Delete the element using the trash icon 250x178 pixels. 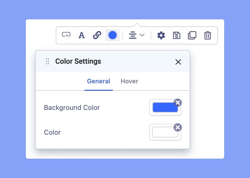pos(207,35)
